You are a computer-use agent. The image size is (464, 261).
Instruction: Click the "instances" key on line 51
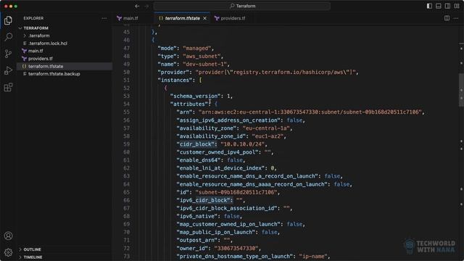click(175, 80)
